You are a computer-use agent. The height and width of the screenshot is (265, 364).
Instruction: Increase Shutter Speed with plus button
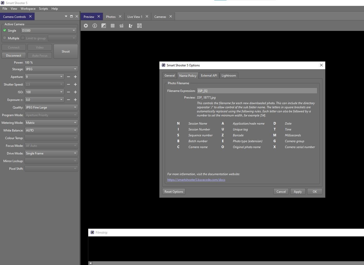(75, 85)
